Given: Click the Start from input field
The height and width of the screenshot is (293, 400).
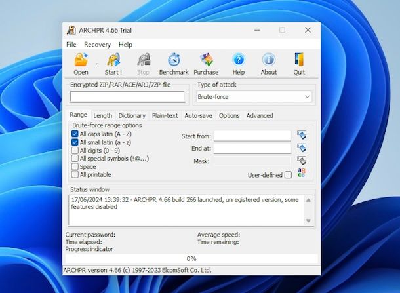Looking at the screenshot, I should [x=252, y=136].
